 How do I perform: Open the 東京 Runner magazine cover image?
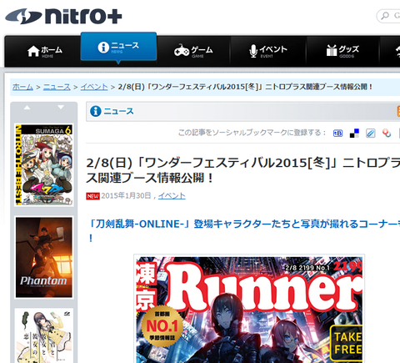tap(249, 310)
